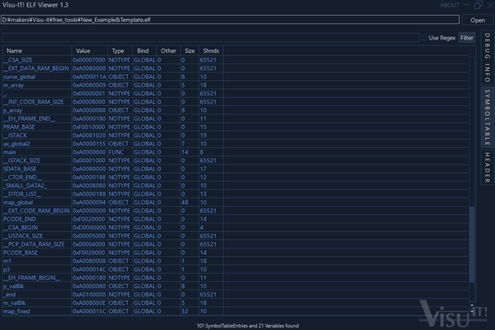Click value 0xA0100000 in _end row

pos(89,294)
